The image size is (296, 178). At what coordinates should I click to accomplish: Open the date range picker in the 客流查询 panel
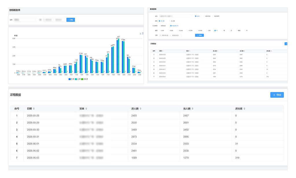click(x=170, y=35)
